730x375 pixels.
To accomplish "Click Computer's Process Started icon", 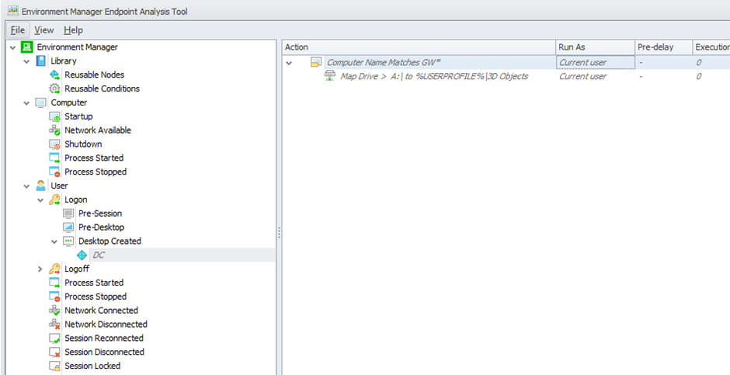I will point(55,158).
